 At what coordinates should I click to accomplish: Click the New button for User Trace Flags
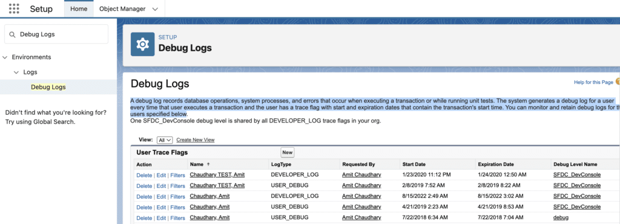288,152
